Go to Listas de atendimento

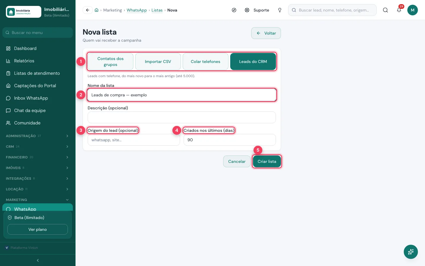tap(37, 73)
